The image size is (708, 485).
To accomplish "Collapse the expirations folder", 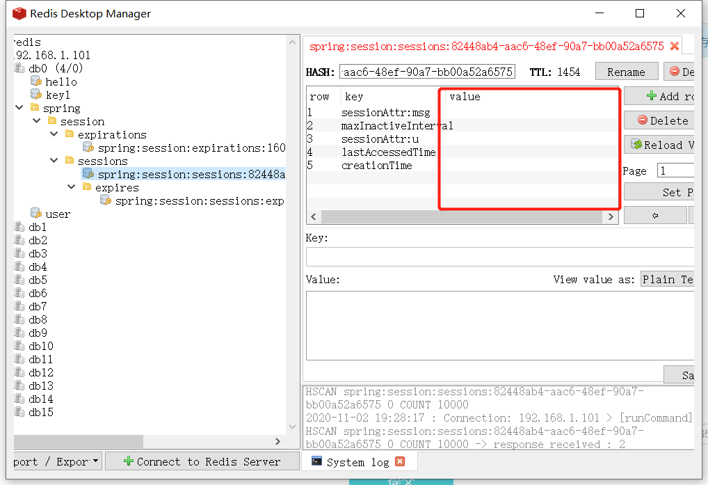I will point(54,134).
